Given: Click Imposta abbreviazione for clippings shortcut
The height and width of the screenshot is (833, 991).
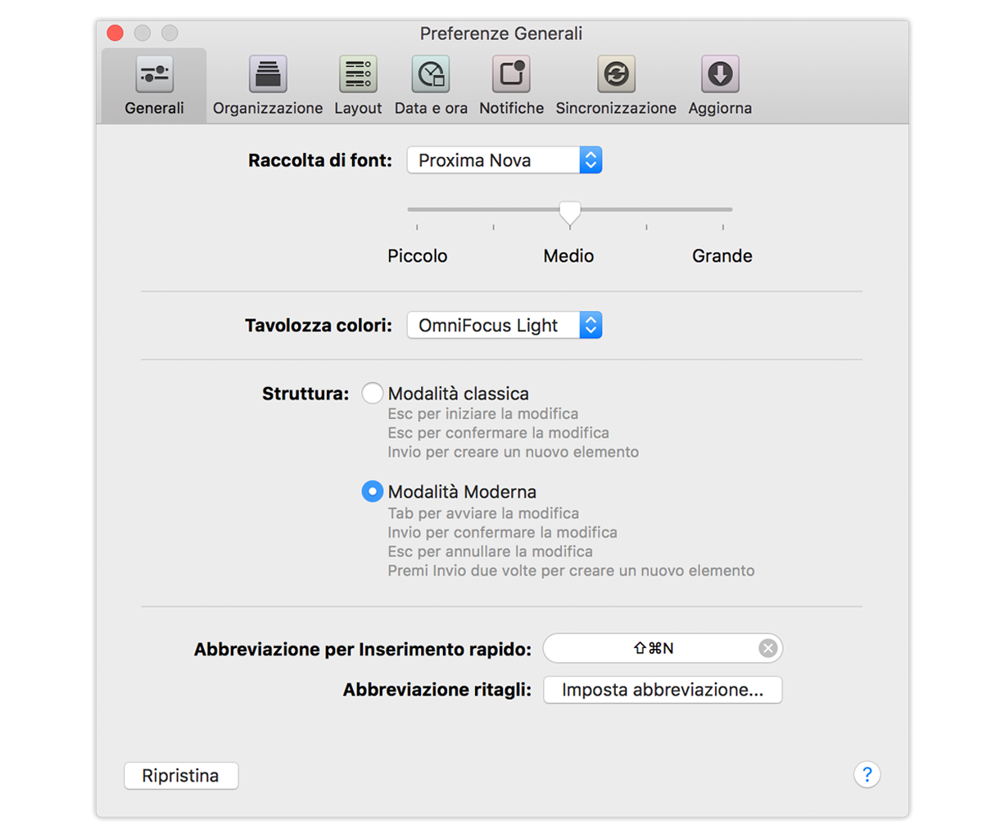Looking at the screenshot, I should (663, 690).
